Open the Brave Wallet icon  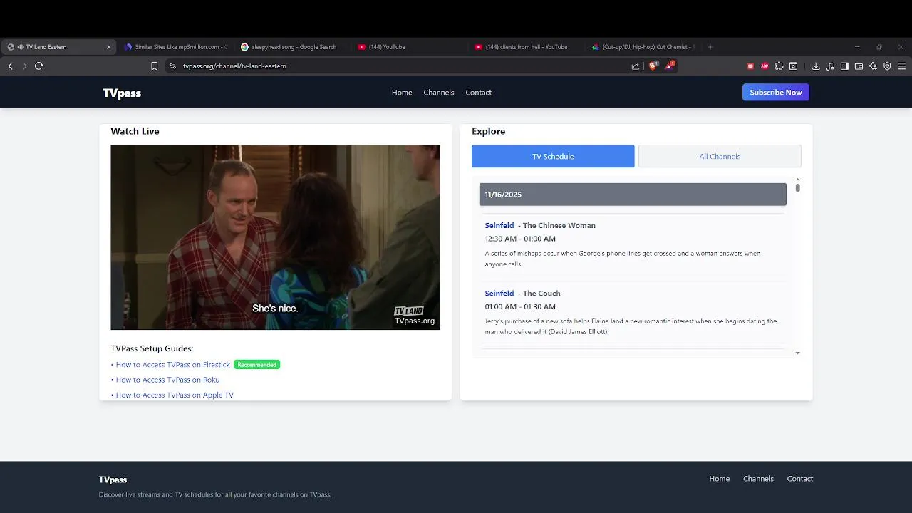pyautogui.click(x=859, y=66)
